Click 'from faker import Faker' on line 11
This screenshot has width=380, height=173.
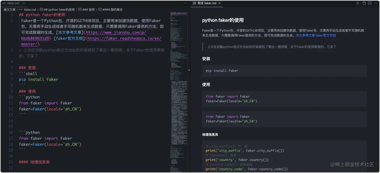tap(45, 103)
